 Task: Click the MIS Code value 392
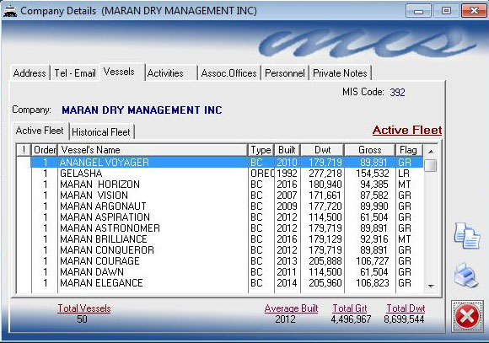coord(397,93)
